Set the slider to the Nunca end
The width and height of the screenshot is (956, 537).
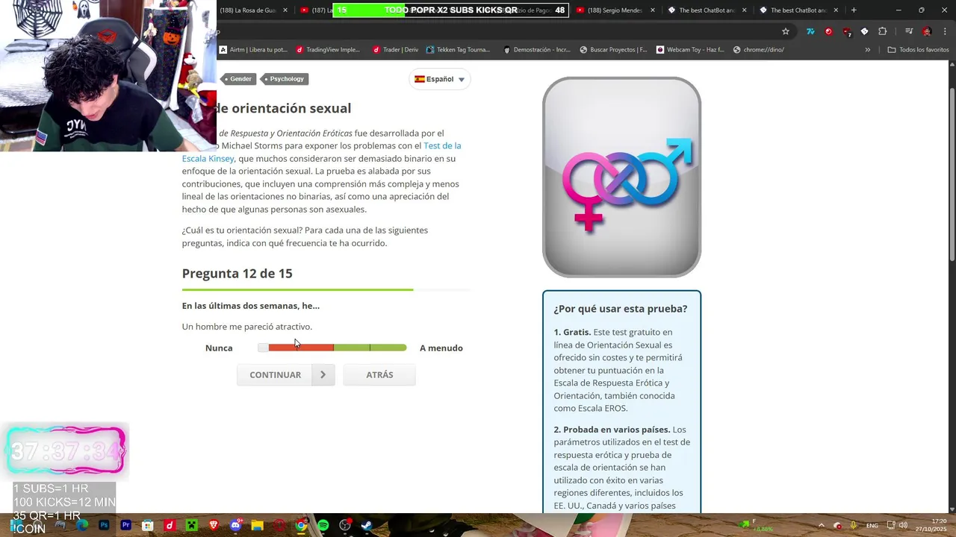point(263,348)
